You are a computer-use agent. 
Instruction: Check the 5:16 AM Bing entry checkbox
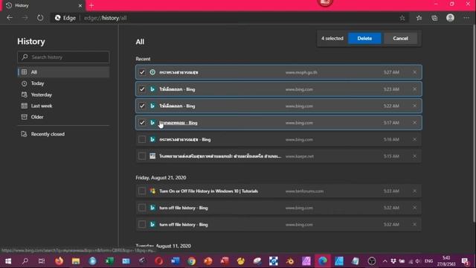coord(142,139)
